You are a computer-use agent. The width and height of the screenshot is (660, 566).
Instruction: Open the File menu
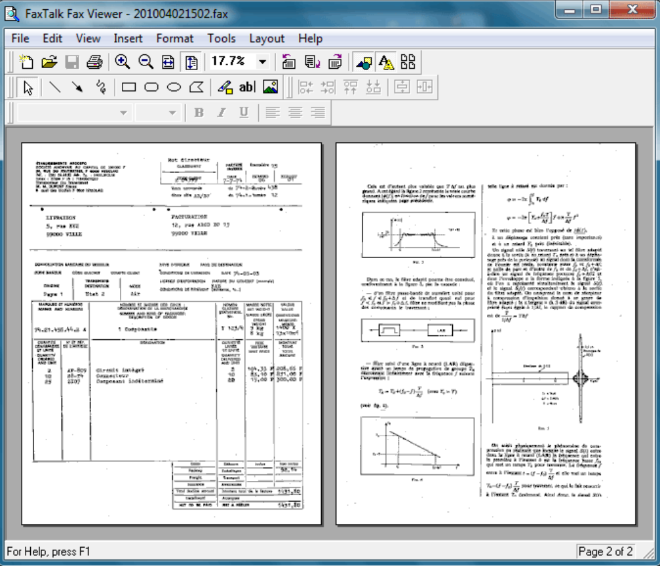point(20,38)
